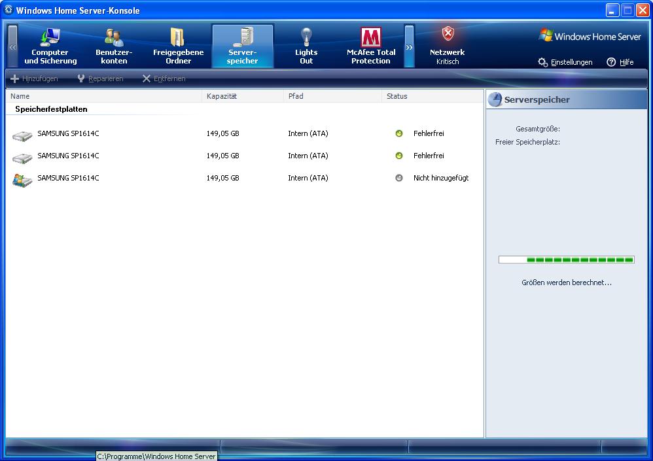Minimize the Windows Home Server-Konsole window
Viewport: 653px width, 461px height.
tap(612, 10)
